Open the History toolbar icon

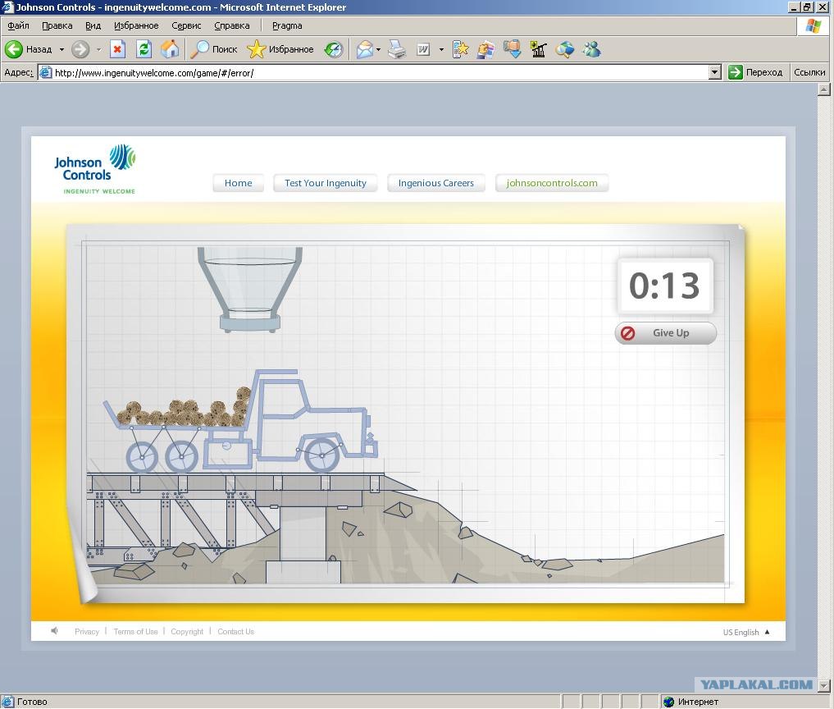(334, 49)
